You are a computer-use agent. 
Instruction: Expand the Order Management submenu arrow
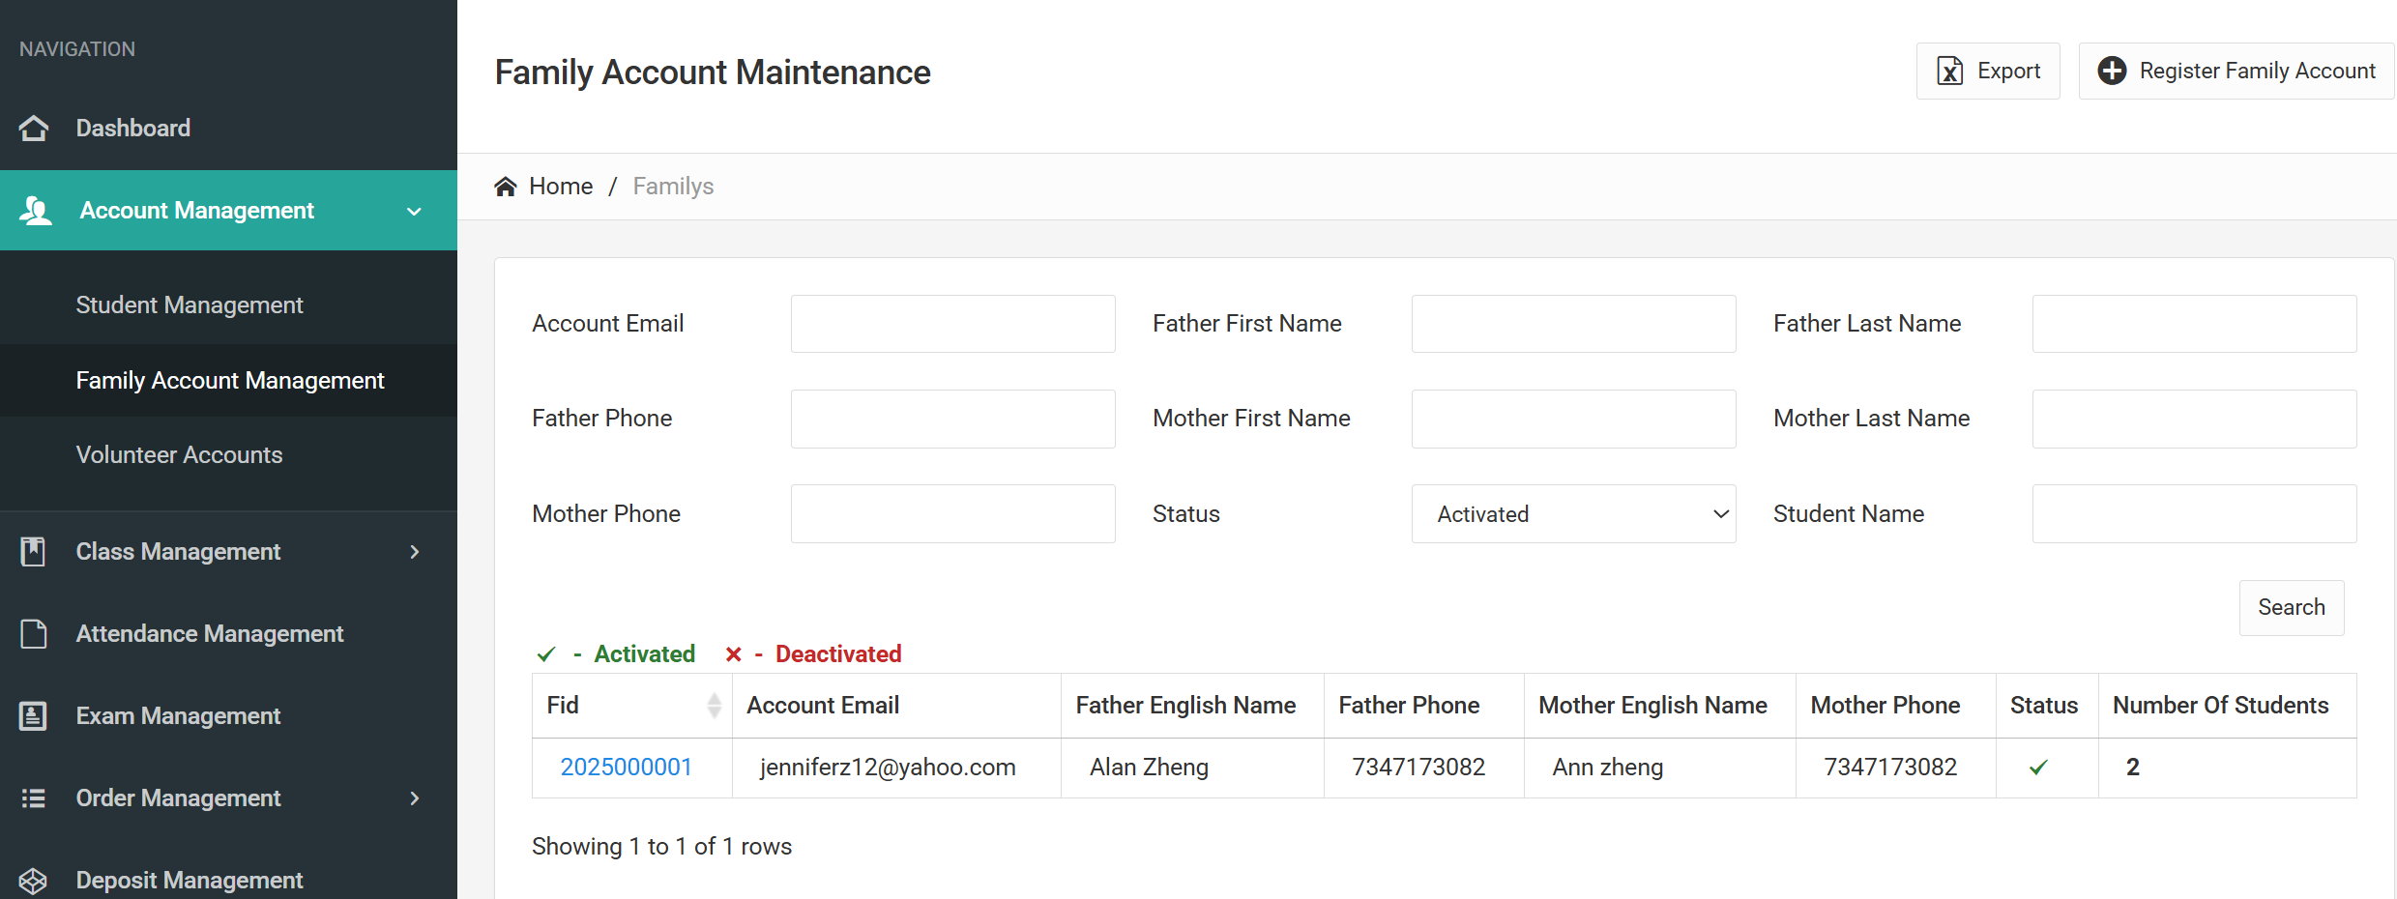point(414,798)
